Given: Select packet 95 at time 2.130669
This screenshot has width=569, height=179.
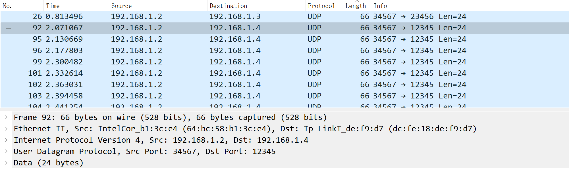Looking at the screenshot, I should [284, 39].
